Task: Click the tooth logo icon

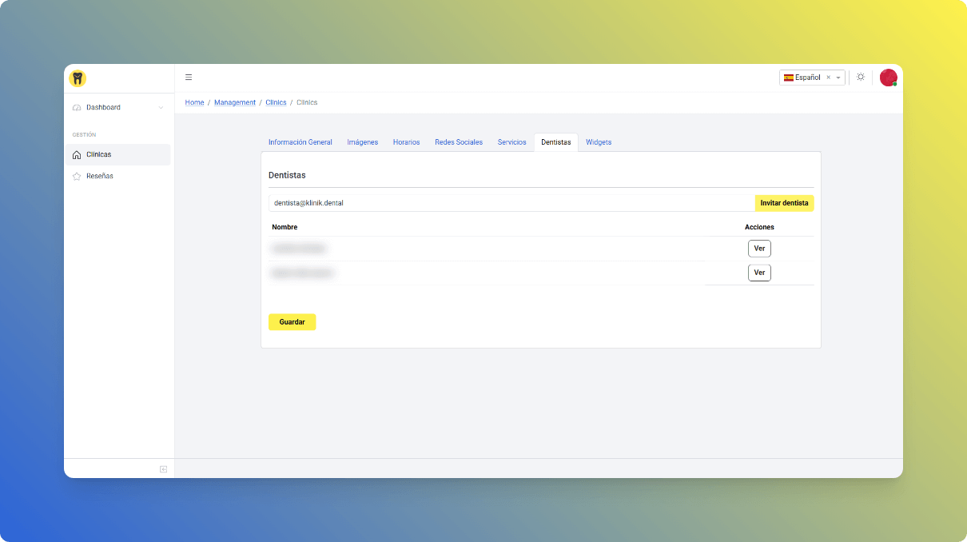Action: click(x=78, y=78)
